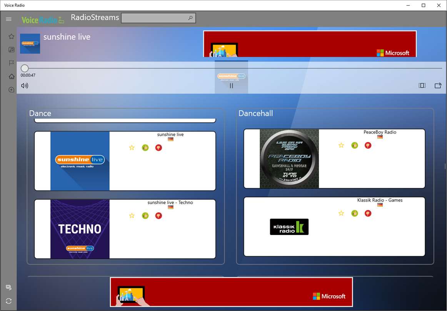Click the German flag under PeaceBoy Radio

[380, 137]
